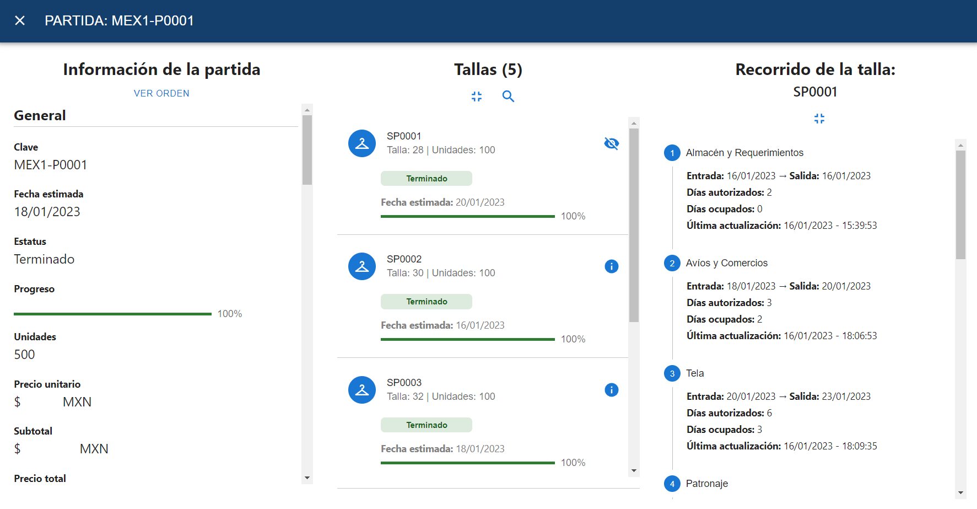977x509 pixels.
Task: Open the VER ORDEN link
Action: pos(161,94)
